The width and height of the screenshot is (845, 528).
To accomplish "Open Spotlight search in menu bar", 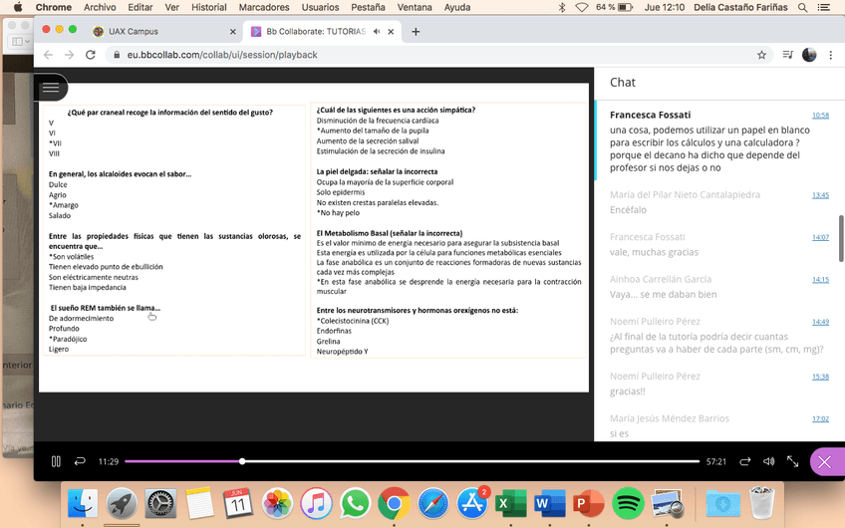I will tap(802, 8).
